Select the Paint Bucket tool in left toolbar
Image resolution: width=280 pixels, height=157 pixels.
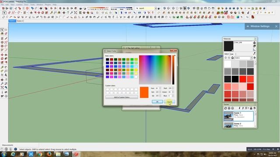pyautogui.click(x=2, y=34)
